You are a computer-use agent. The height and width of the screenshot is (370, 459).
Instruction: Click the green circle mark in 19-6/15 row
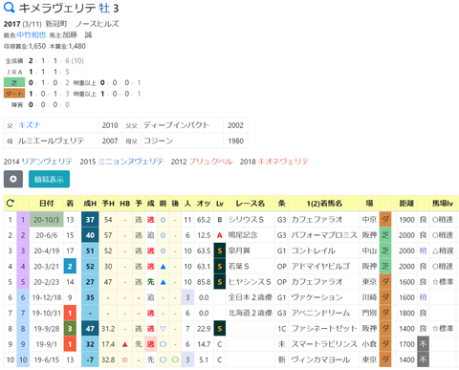pyautogui.click(x=175, y=359)
